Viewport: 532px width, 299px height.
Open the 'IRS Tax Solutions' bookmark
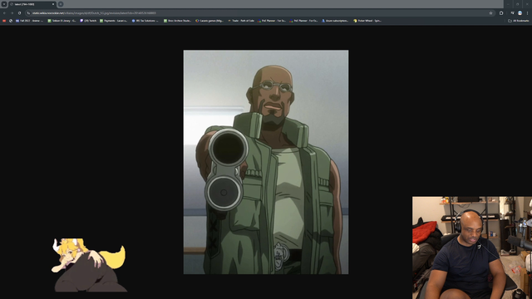click(x=145, y=21)
